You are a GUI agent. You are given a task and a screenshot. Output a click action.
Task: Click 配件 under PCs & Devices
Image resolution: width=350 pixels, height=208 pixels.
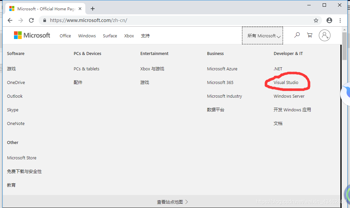pyautogui.click(x=78, y=82)
